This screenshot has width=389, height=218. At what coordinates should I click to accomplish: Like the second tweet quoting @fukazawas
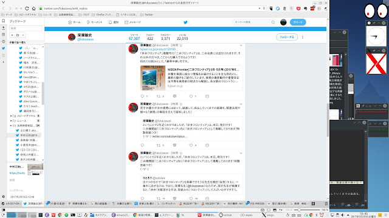coord(191,145)
